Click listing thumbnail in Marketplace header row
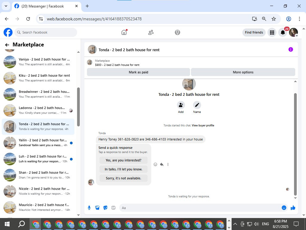Screen dimensions: 306x230 (90, 62)
